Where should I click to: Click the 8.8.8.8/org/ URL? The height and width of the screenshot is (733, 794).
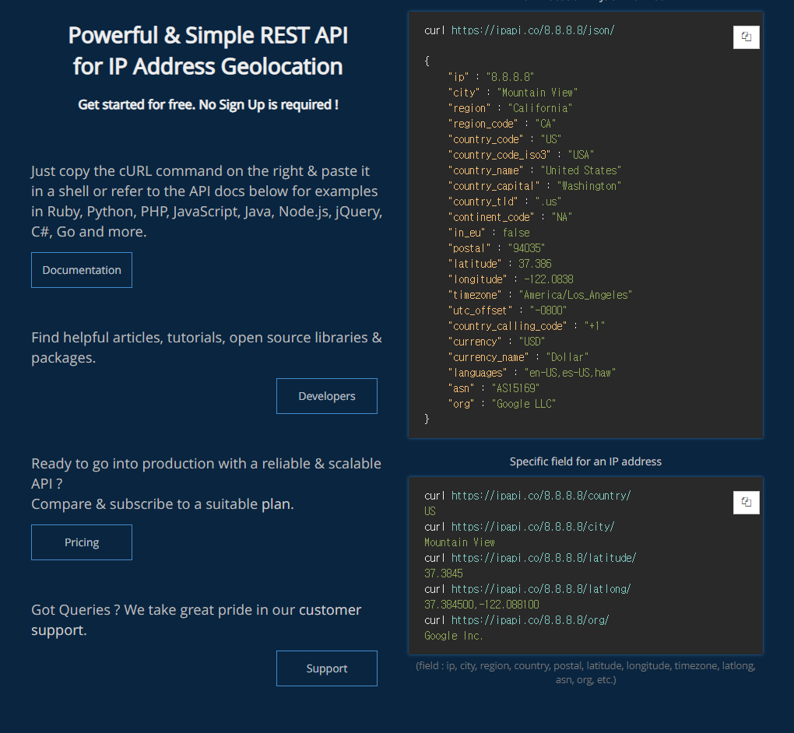(x=529, y=620)
